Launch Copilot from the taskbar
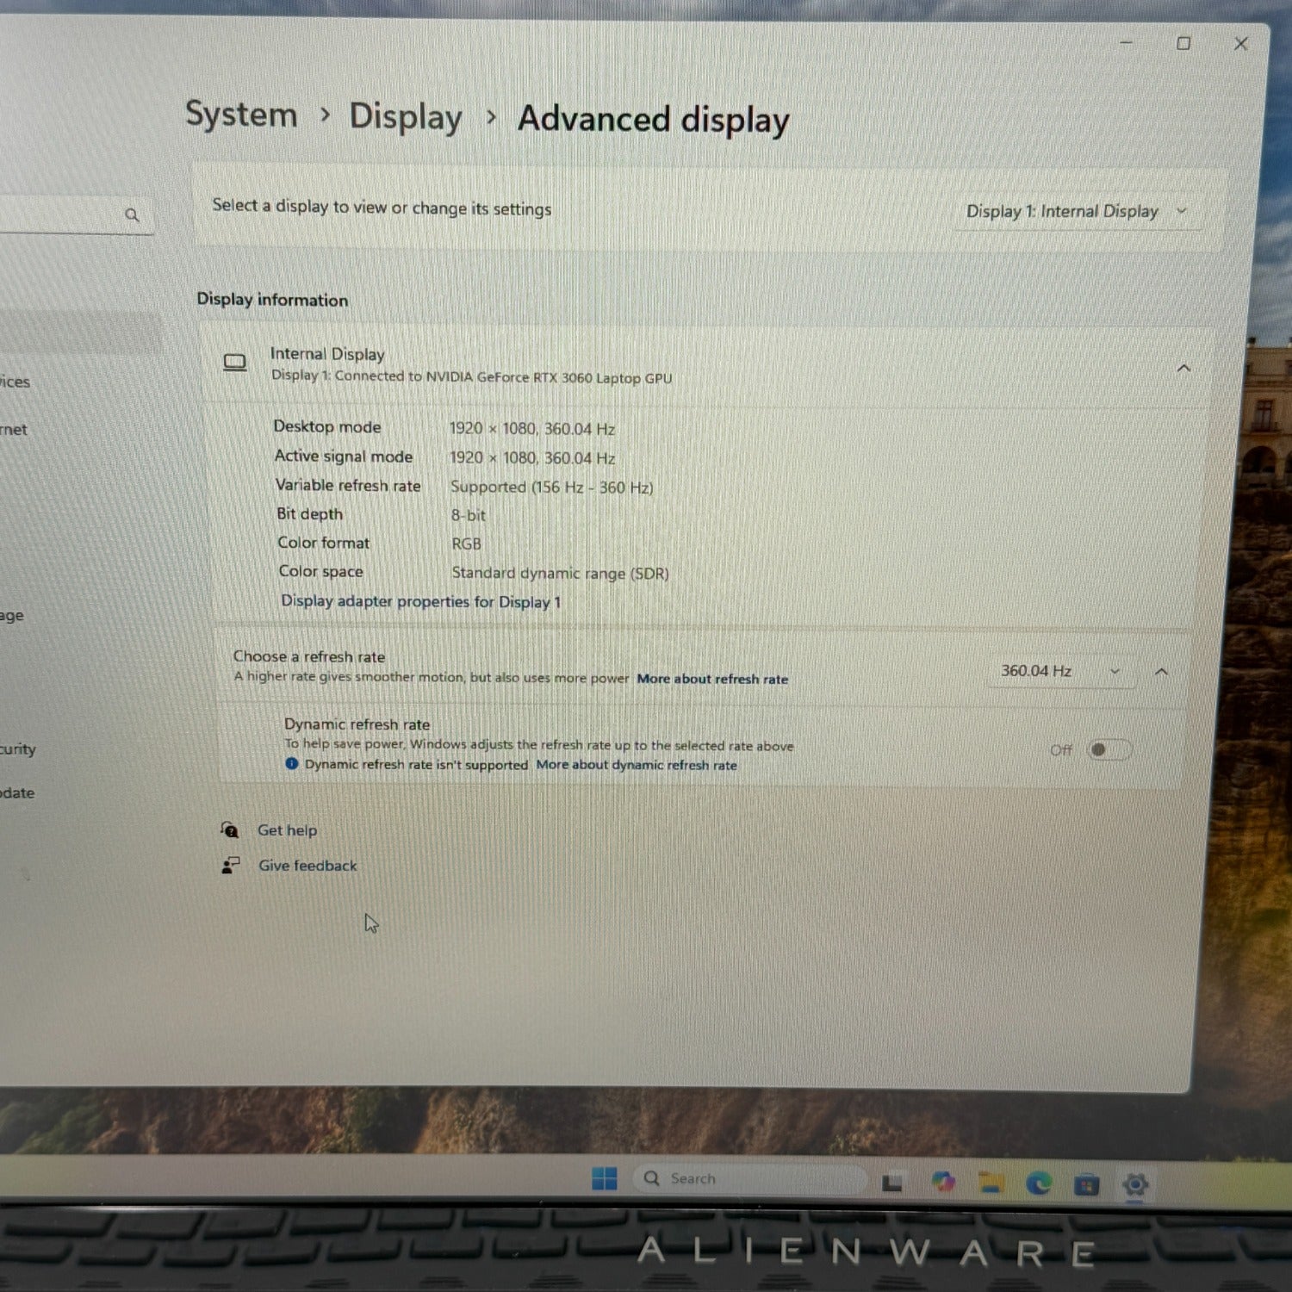Image resolution: width=1292 pixels, height=1292 pixels. coord(943,1183)
